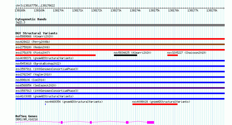Click the nsv3205227 (Chaisson2019) short red bar
Viewport: 232px width, 125px height.
[x=173, y=55]
